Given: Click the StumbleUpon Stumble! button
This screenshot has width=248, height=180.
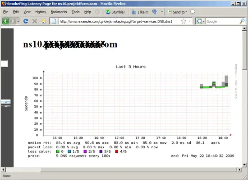Looking at the screenshot, I should point(115,12).
